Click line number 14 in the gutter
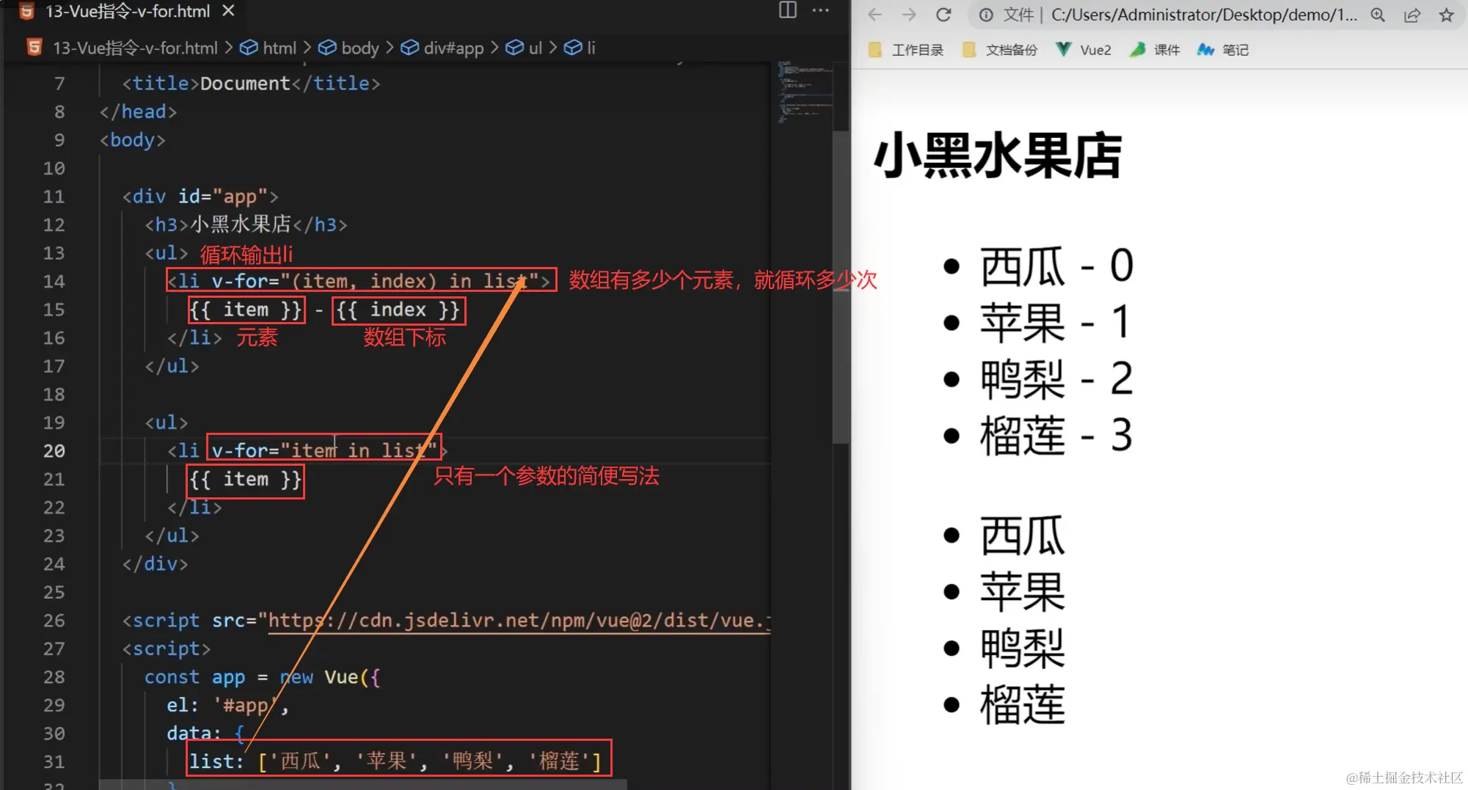Screen dimensions: 1468x790 [x=54, y=282]
